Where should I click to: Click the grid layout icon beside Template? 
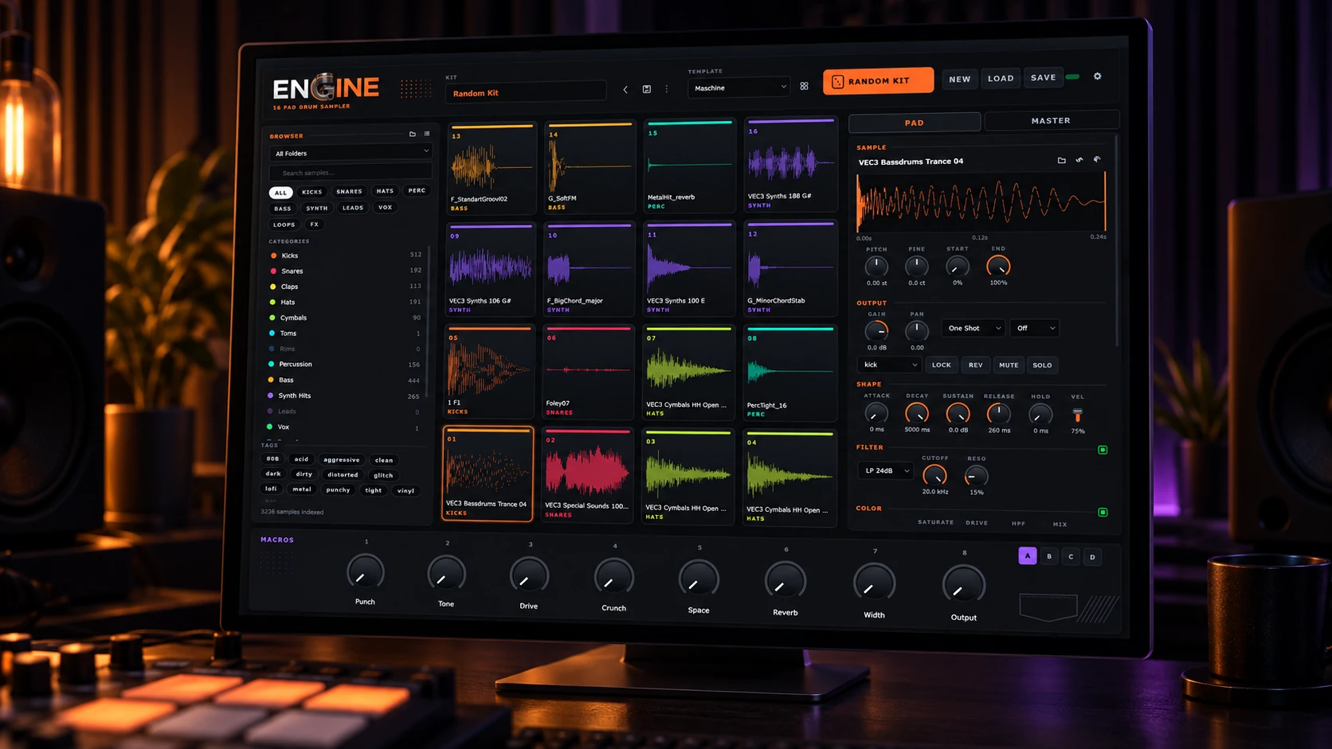tap(804, 87)
